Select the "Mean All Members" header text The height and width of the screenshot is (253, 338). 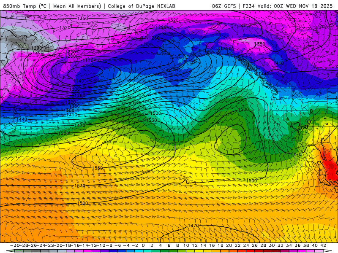pos(77,6)
